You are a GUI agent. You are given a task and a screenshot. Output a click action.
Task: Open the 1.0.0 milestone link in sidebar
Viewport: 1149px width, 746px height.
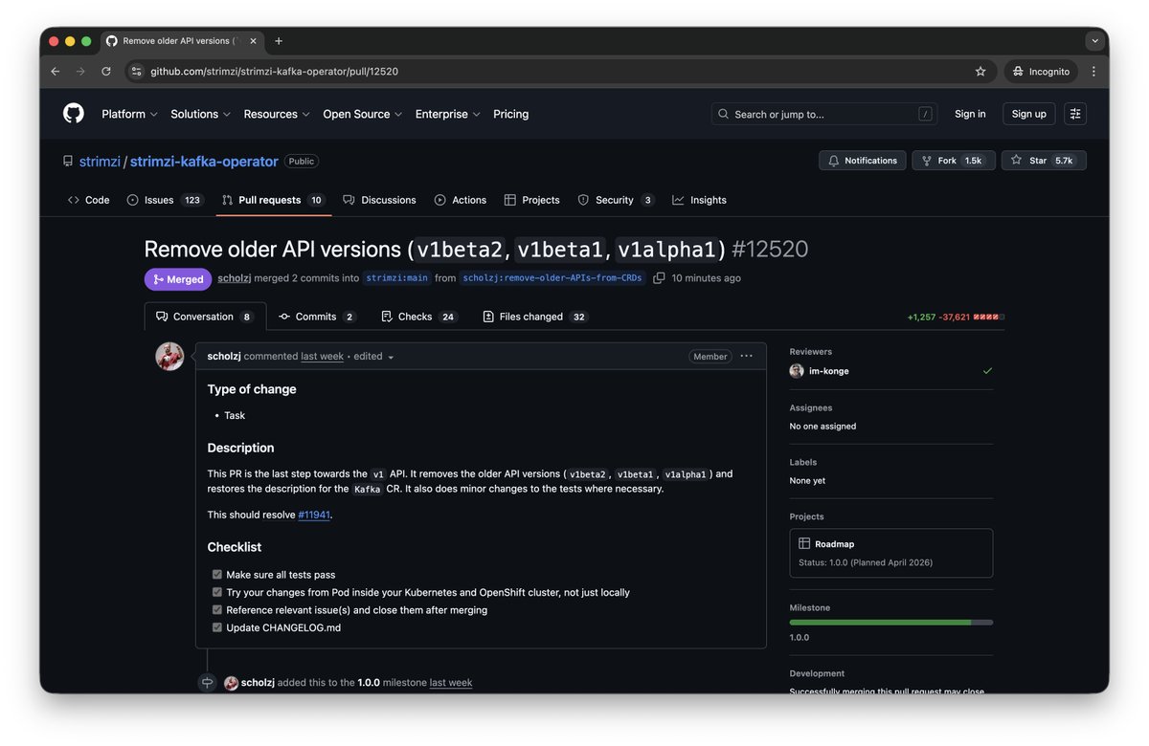pos(800,638)
